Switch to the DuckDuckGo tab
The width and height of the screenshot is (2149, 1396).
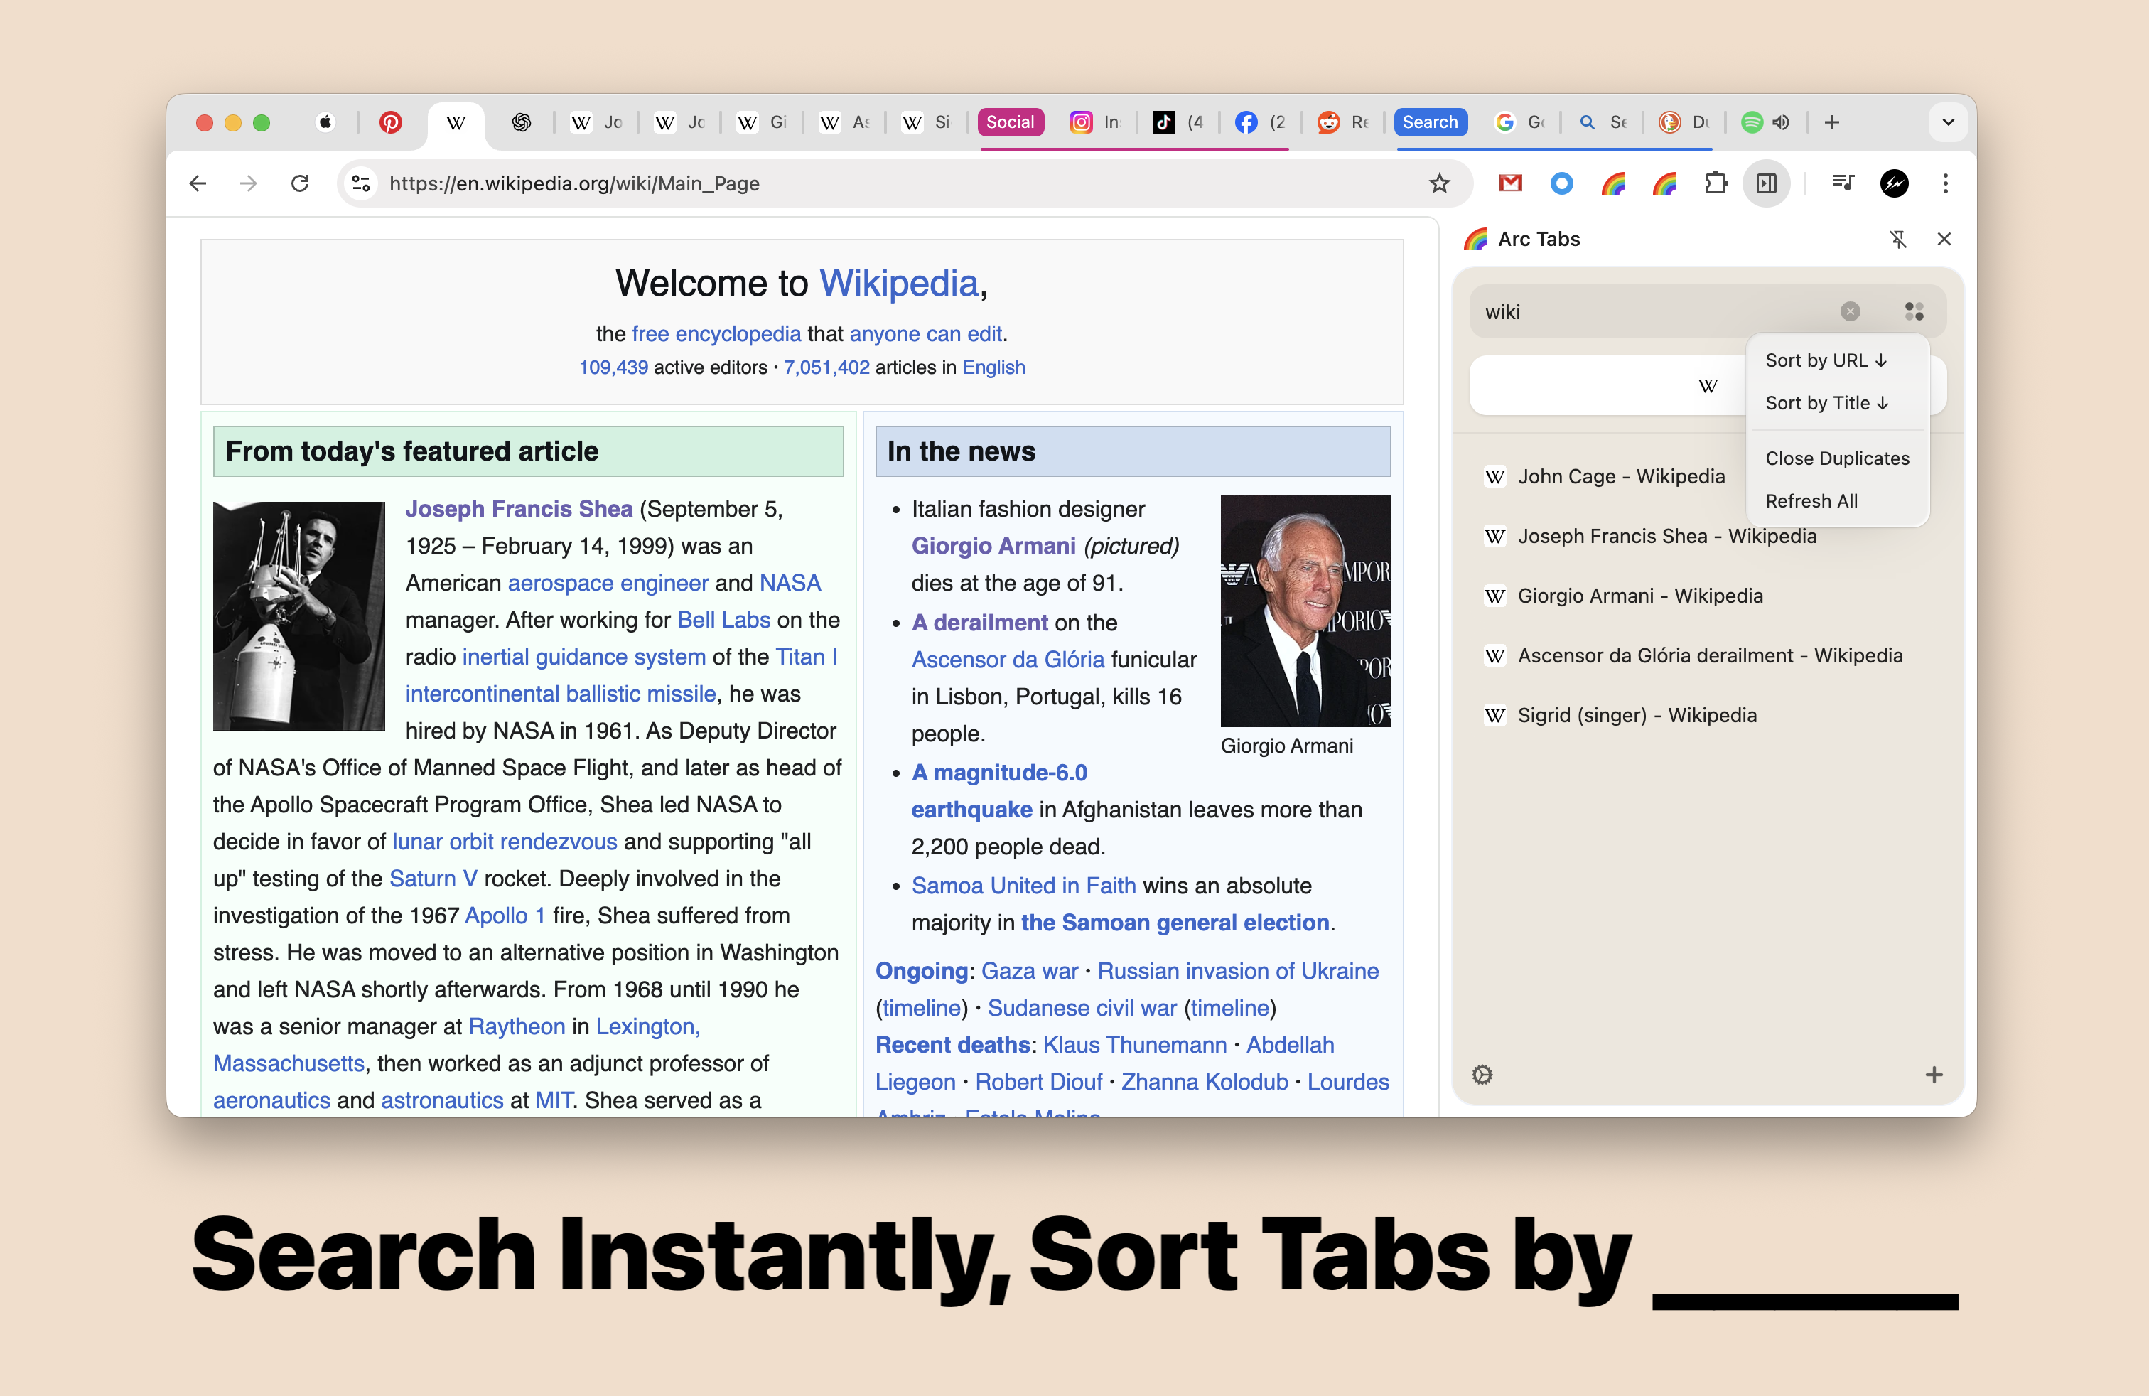tap(1684, 122)
